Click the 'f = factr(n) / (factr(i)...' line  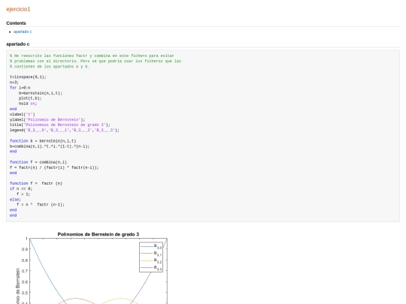[x=54, y=167]
